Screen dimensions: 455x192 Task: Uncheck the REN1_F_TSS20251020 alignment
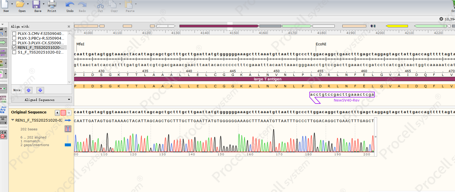click(x=14, y=47)
